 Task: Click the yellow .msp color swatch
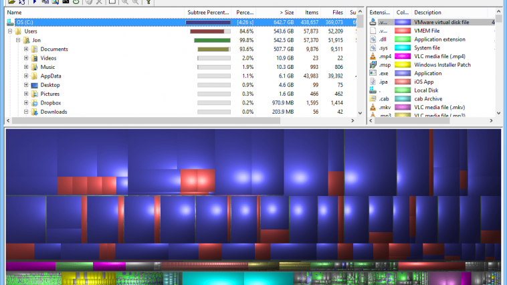point(403,65)
